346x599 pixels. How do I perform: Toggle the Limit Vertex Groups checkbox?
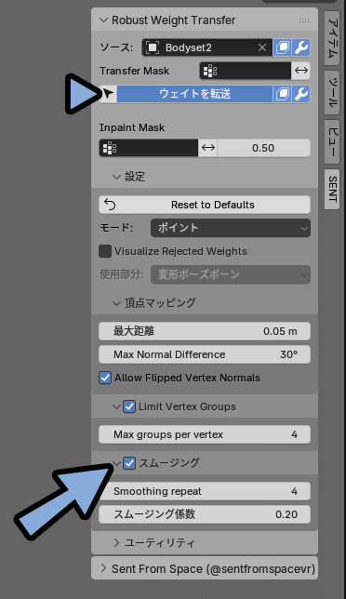[129, 406]
